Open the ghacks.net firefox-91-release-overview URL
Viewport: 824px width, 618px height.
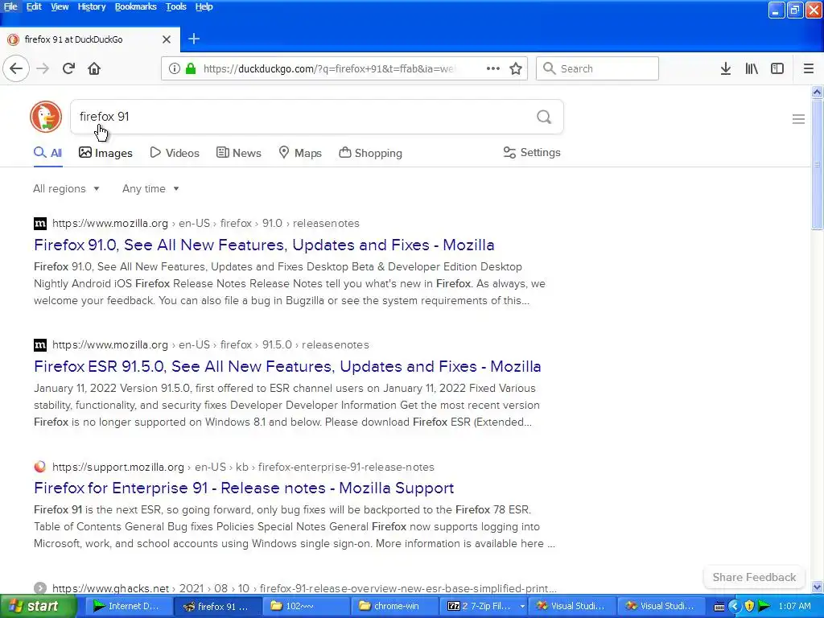pos(304,588)
